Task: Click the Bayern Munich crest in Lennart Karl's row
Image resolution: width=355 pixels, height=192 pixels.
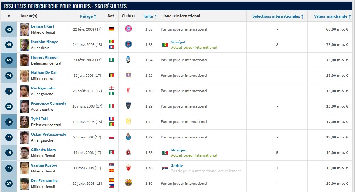Action: 128,29
